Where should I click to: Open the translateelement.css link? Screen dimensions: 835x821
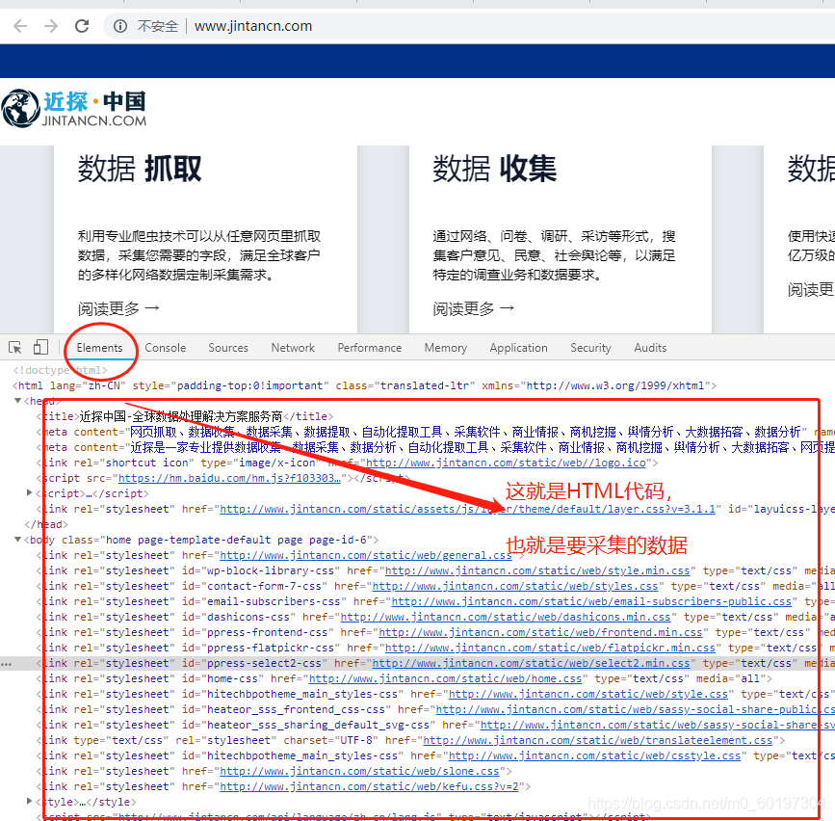coord(597,741)
